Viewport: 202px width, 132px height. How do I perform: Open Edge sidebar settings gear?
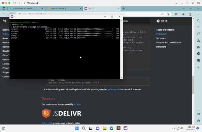point(198,121)
